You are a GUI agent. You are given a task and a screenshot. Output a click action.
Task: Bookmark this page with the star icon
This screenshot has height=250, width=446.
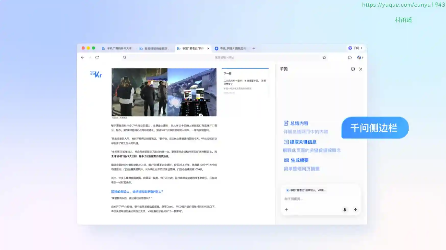coord(324,58)
